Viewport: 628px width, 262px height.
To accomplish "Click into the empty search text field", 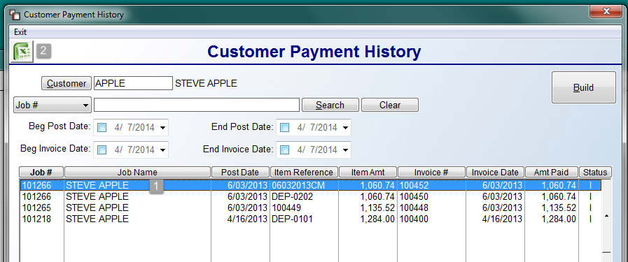I will click(x=197, y=105).
